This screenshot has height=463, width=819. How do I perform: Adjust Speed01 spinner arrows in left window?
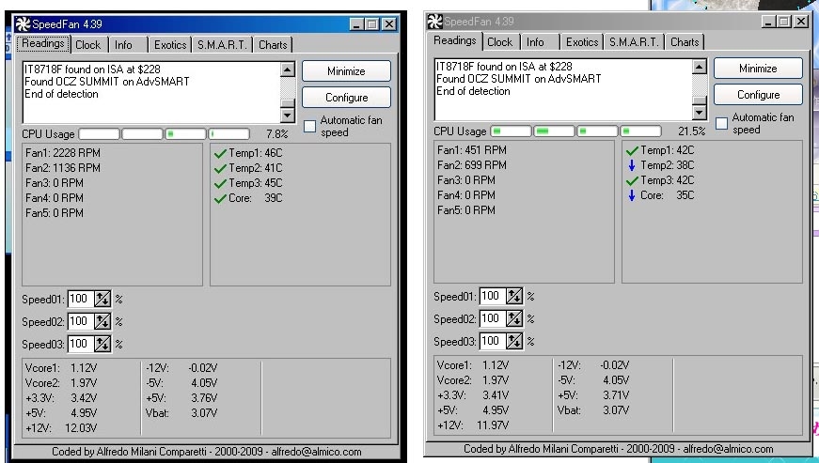pyautogui.click(x=102, y=299)
